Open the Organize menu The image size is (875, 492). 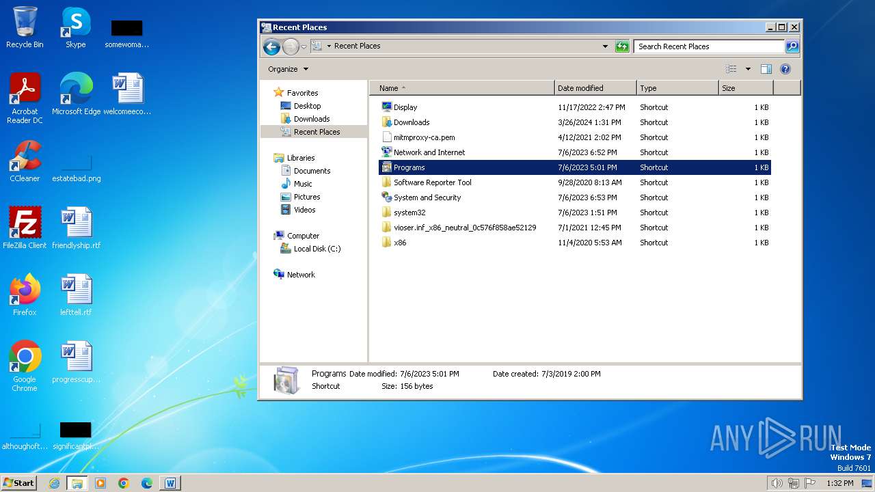288,69
